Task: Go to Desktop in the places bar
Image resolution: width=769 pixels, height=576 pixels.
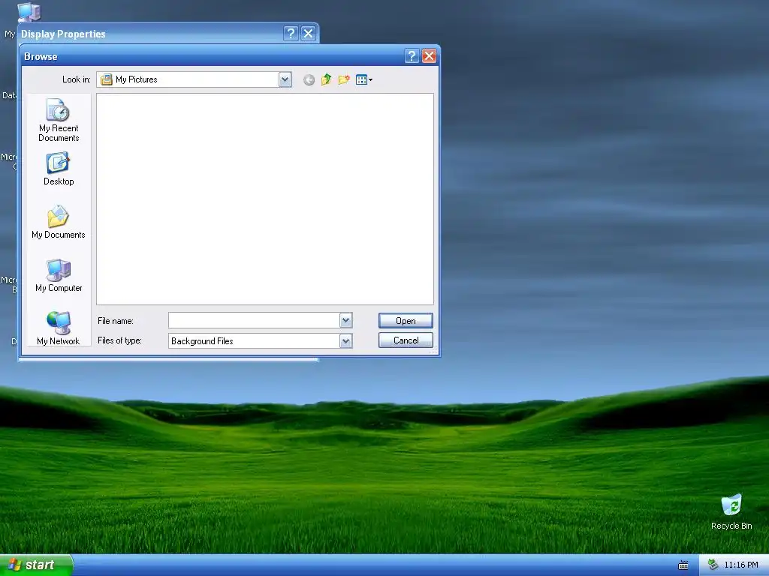Action: coord(59,169)
